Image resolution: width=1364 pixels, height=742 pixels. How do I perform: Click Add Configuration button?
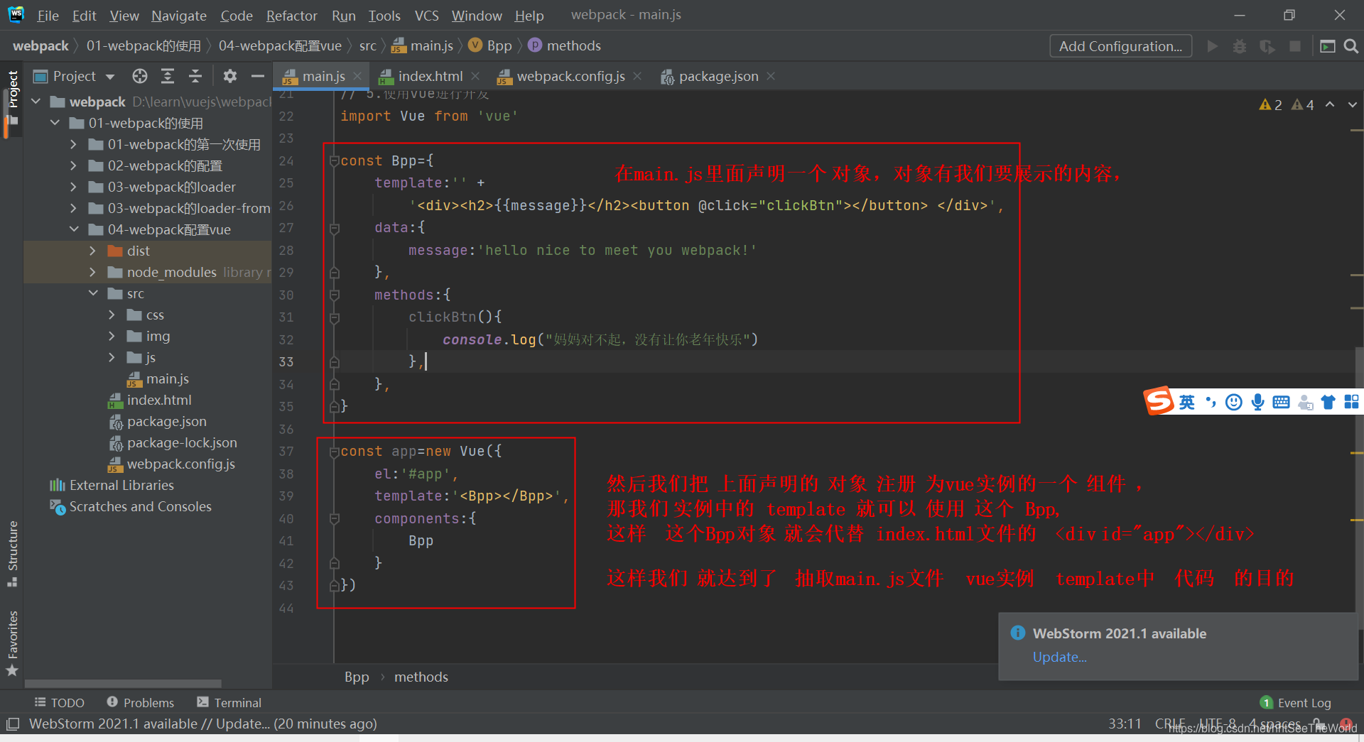1120,46
